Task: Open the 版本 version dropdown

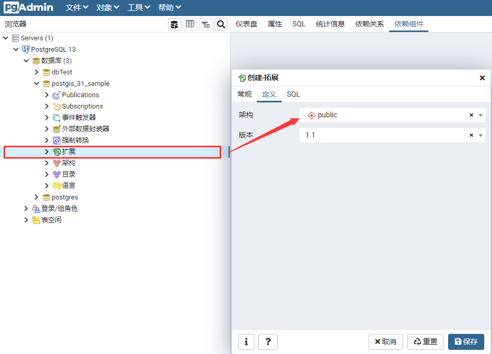Action: click(482, 135)
